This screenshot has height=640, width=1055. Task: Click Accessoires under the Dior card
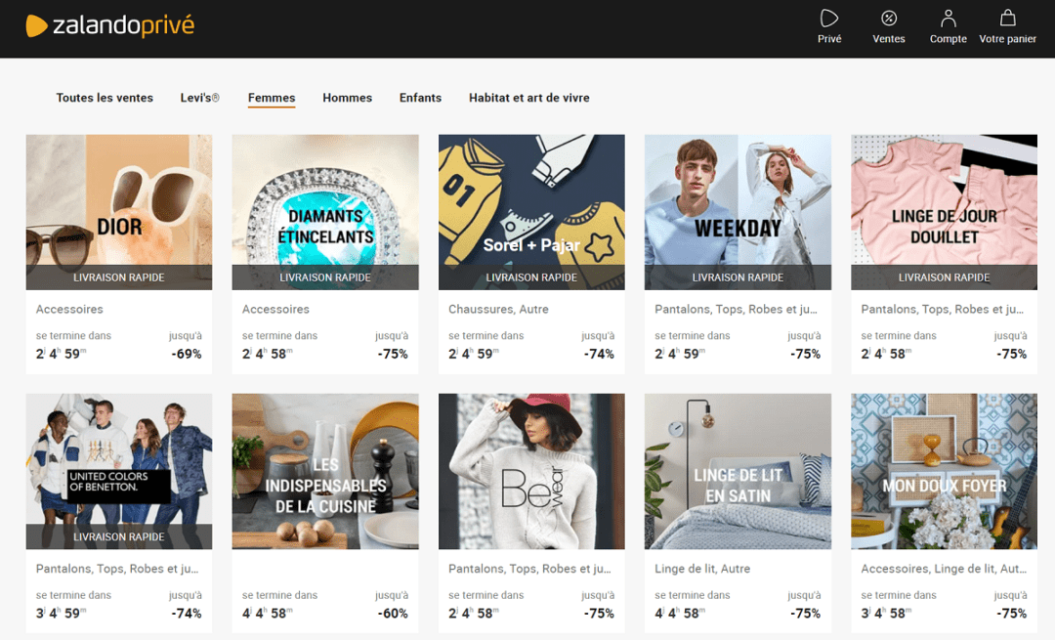click(x=69, y=309)
